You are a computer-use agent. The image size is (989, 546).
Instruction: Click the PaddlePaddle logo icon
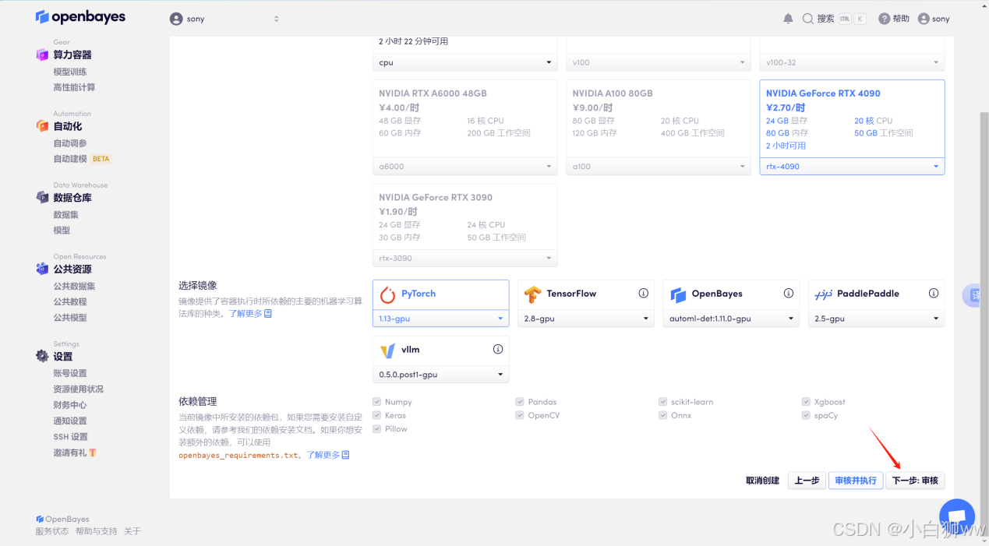tap(823, 294)
